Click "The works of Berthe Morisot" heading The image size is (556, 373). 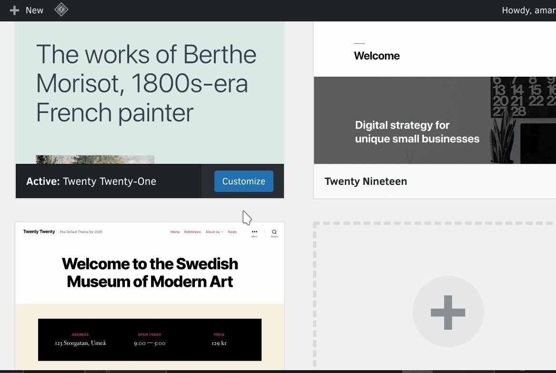pyautogui.click(x=146, y=83)
